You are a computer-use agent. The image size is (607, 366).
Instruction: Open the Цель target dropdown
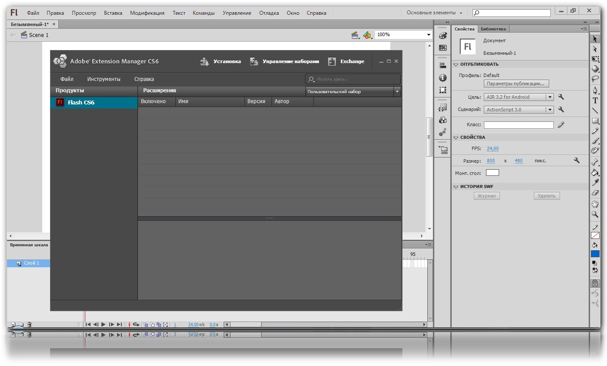[518, 97]
